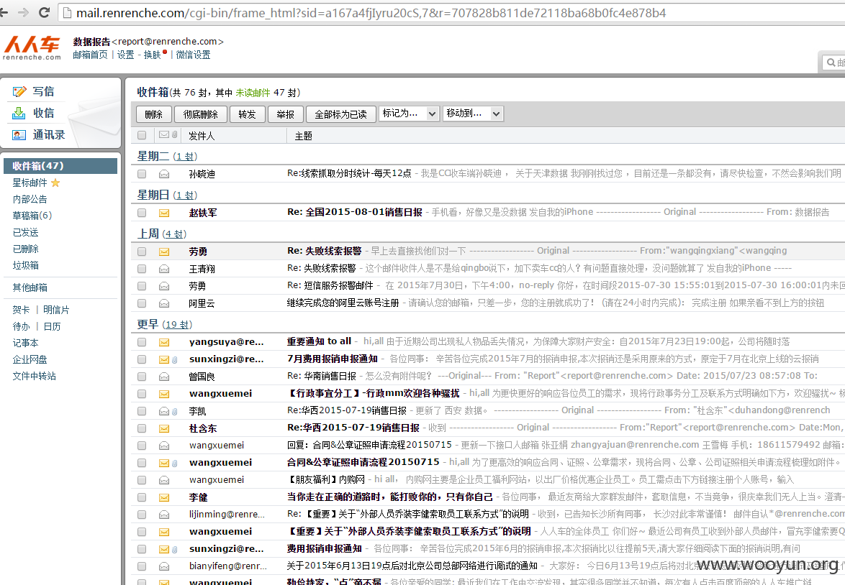The height and width of the screenshot is (585, 845).
Task: Click the 删除 button
Action: click(x=153, y=114)
